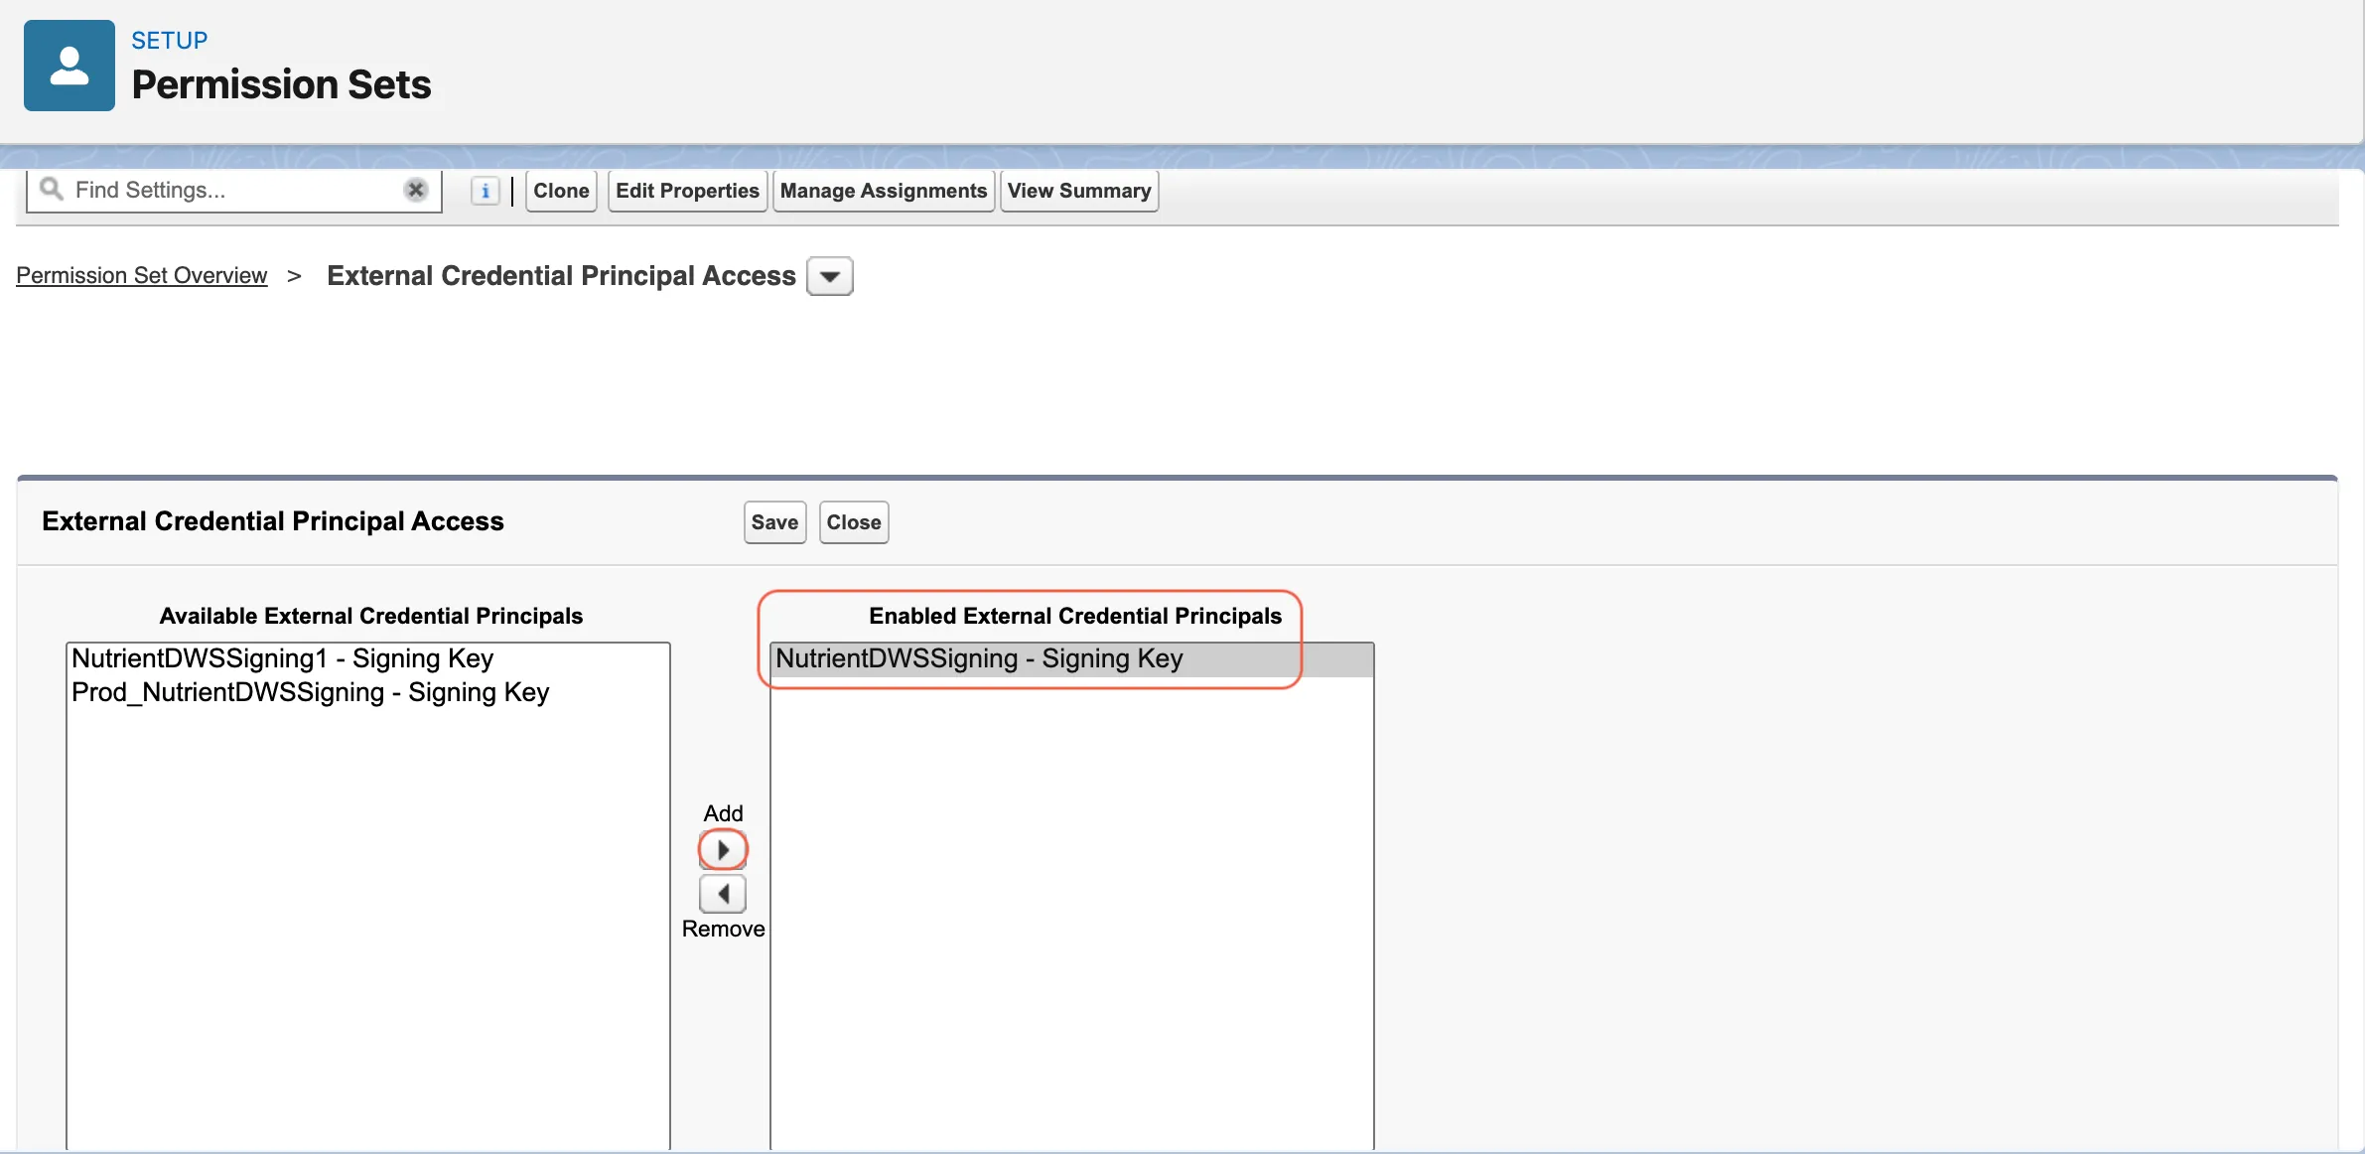Click the search magnifier icon

pos(52,189)
